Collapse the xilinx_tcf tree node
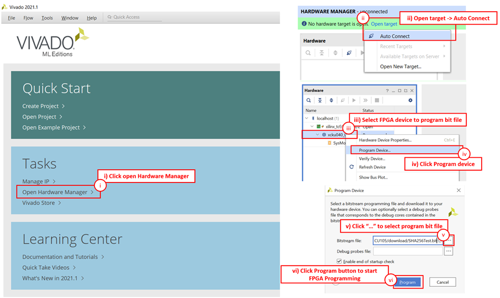The width and height of the screenshot is (500, 298). click(312, 127)
